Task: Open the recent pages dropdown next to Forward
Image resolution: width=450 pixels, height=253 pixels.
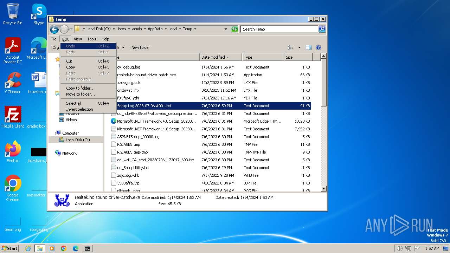Action: click(71, 29)
